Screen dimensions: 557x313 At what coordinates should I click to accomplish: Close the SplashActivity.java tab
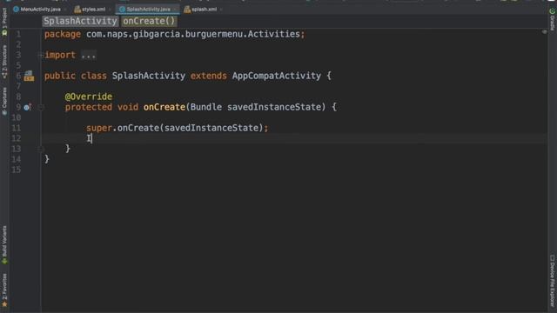pyautogui.click(x=176, y=10)
